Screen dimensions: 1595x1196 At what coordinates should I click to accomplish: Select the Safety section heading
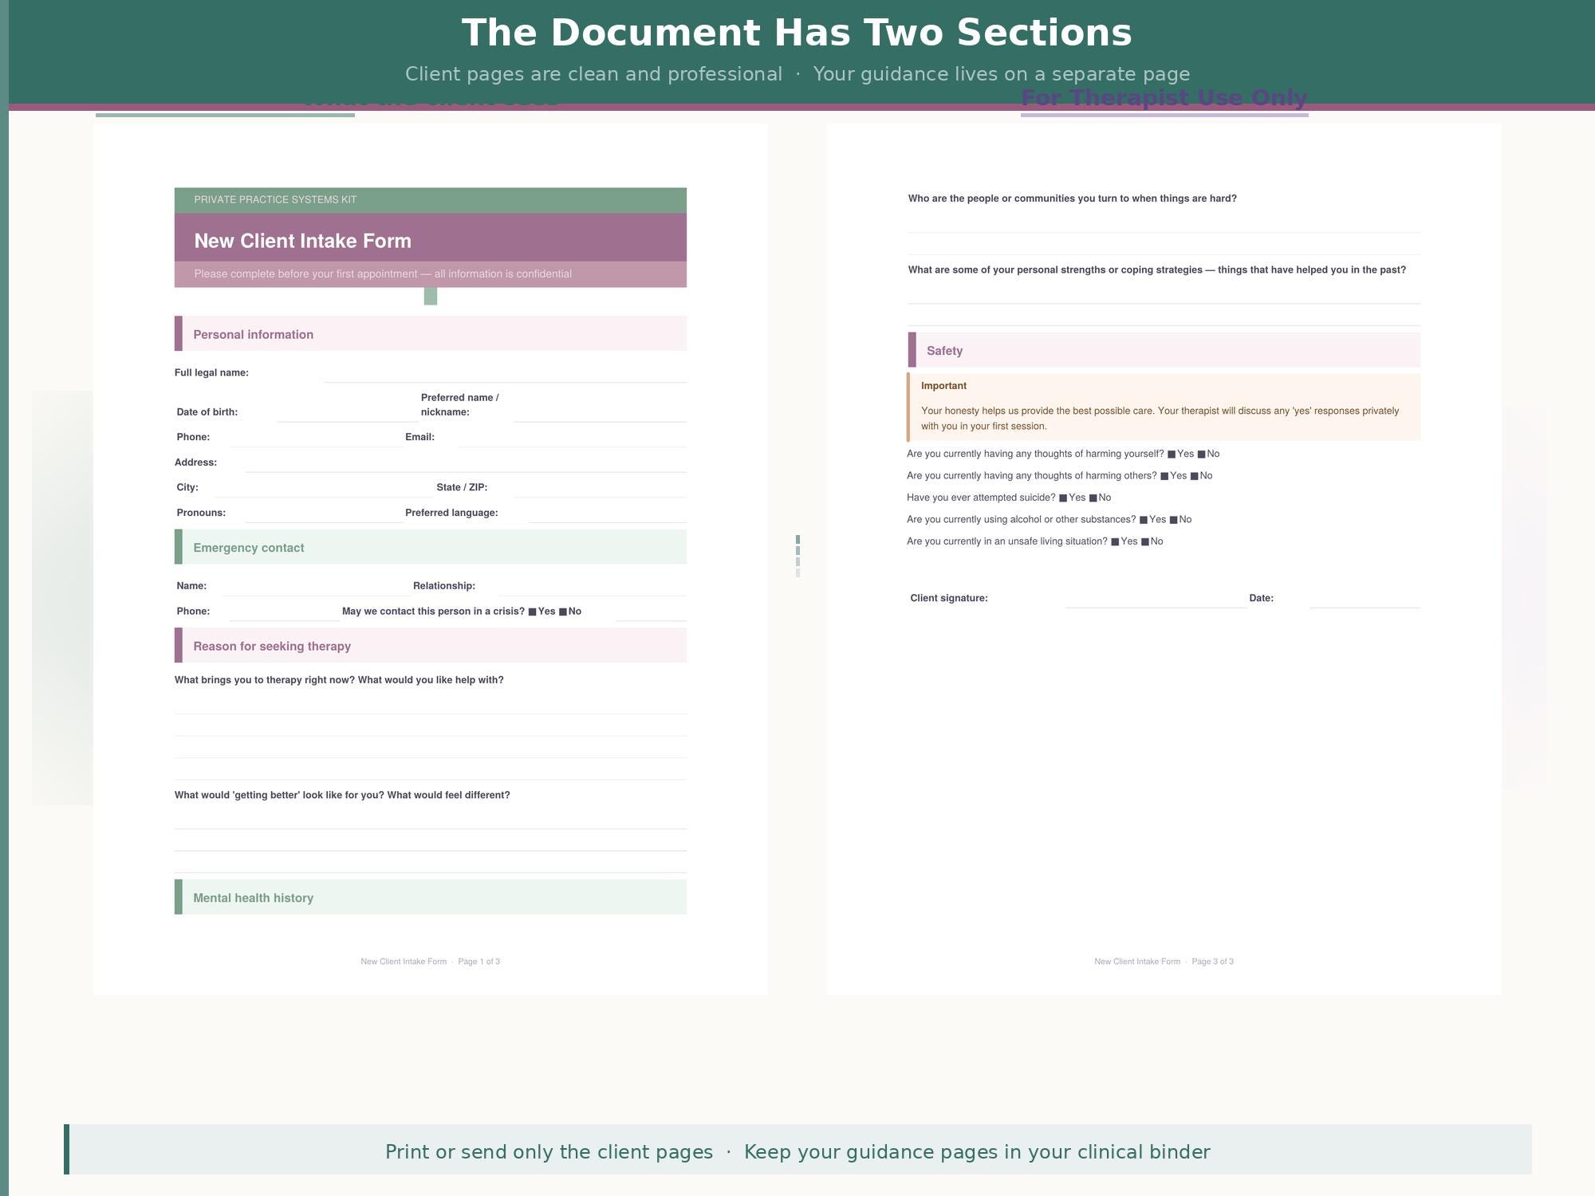(x=1164, y=350)
